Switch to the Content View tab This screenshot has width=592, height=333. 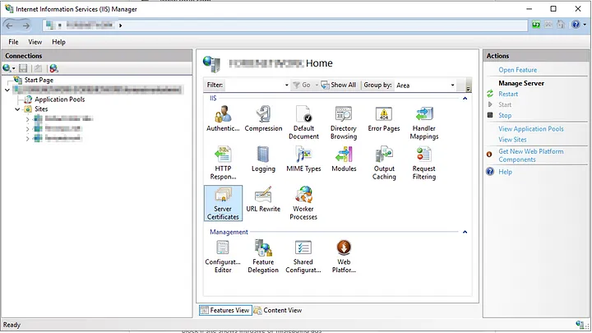(278, 310)
